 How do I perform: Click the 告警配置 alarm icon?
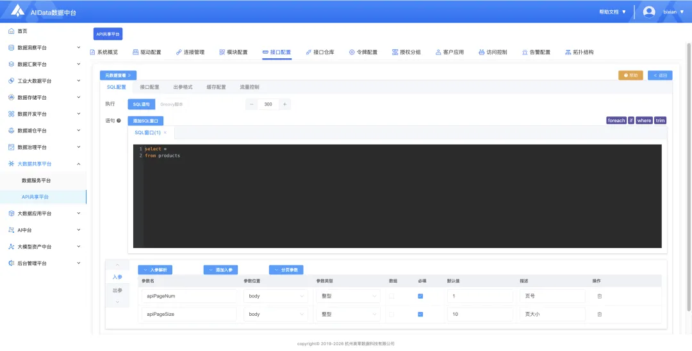tap(525, 52)
